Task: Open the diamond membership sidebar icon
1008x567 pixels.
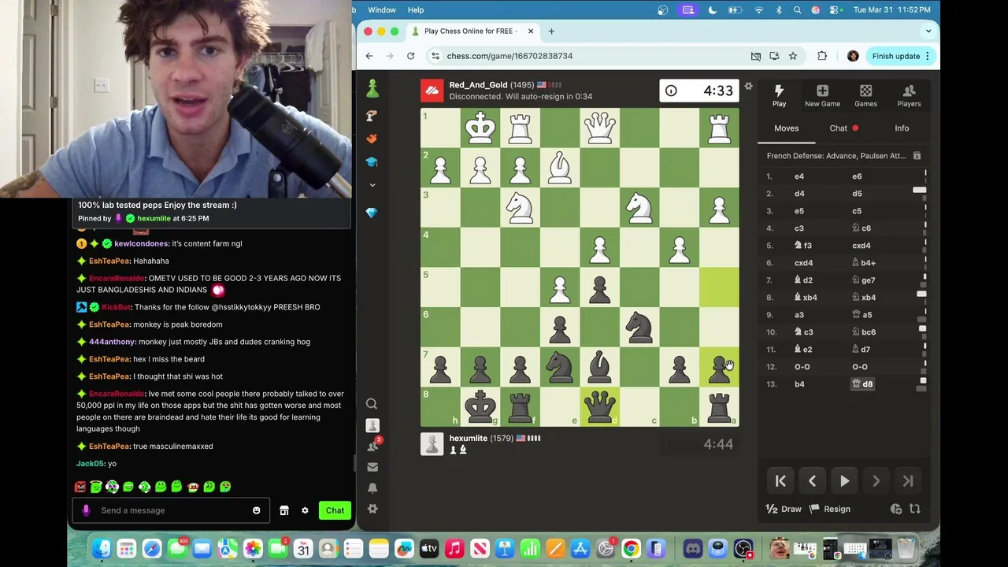Action: [372, 213]
